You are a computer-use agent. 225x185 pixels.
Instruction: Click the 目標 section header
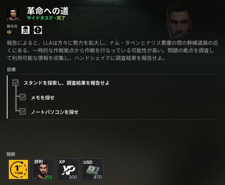click(x=11, y=70)
